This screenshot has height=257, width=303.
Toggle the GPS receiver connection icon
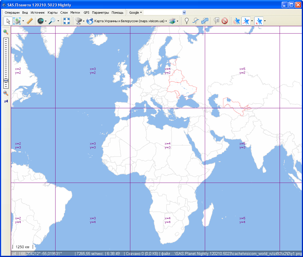point(237,21)
